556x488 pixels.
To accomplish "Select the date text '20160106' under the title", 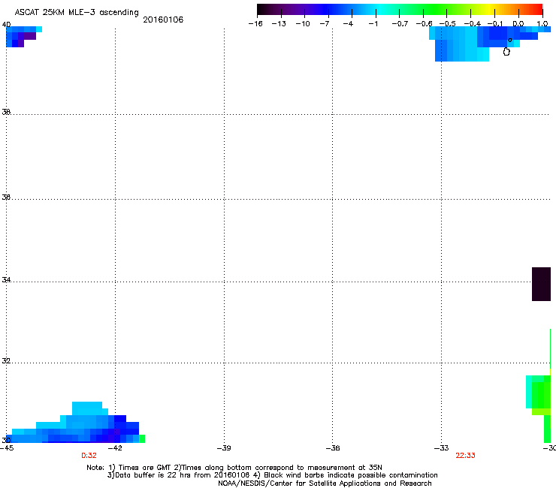I will [163, 20].
